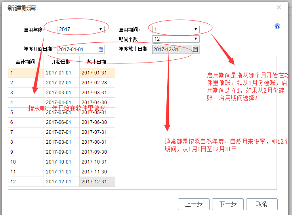Select start date 2017-11-01 cell

click(x=61, y=171)
